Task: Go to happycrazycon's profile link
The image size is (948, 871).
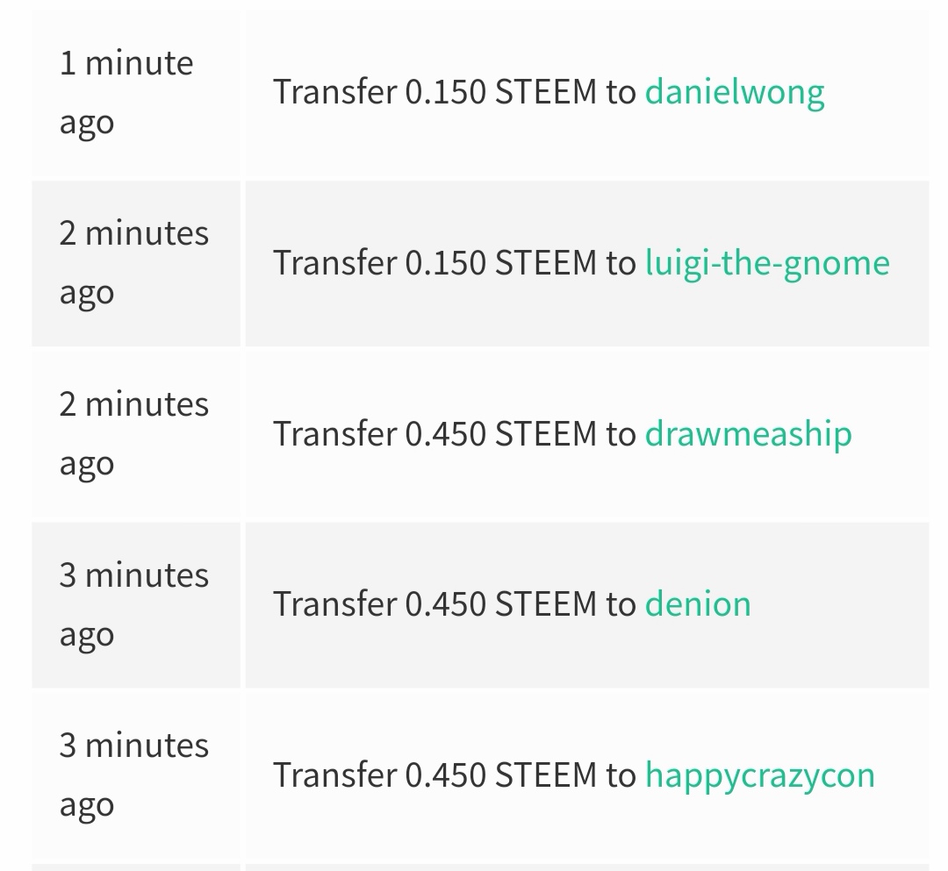Action: pyautogui.click(x=759, y=775)
